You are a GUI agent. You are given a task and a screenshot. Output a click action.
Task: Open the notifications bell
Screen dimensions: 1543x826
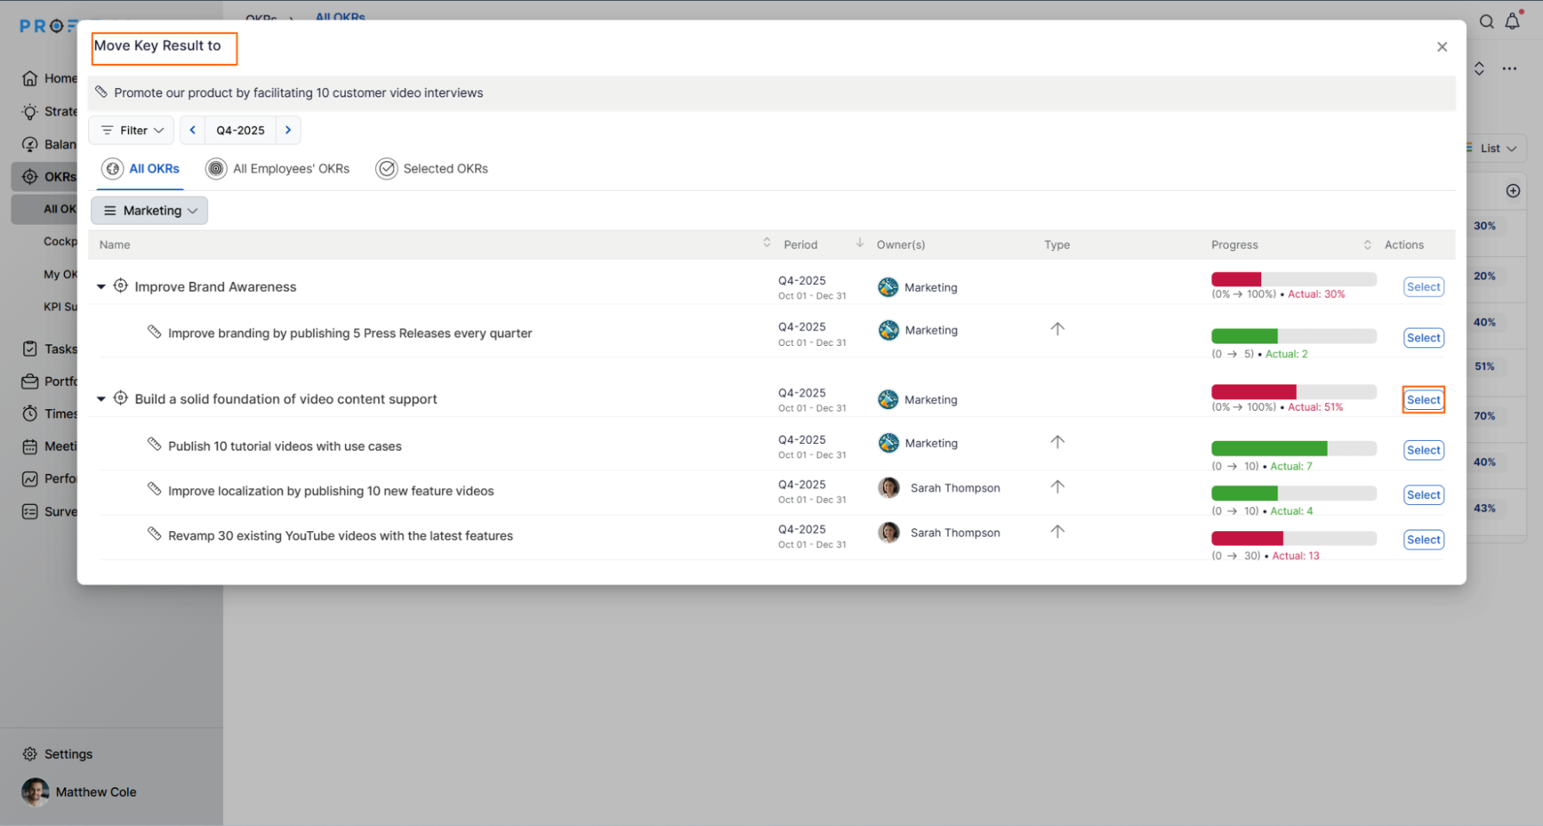tap(1512, 22)
